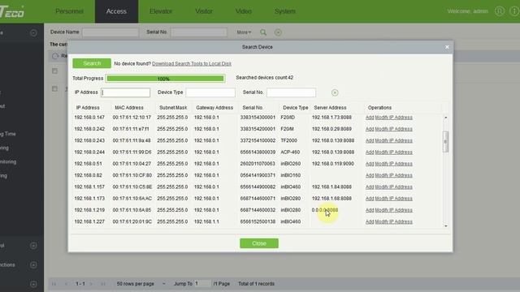The width and height of the screenshot is (520, 292).
Task: Add device 192.168.0.242
Action: tap(370, 129)
